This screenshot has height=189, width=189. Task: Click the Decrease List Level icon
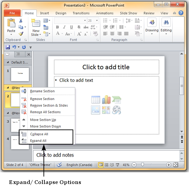click(x=105, y=27)
